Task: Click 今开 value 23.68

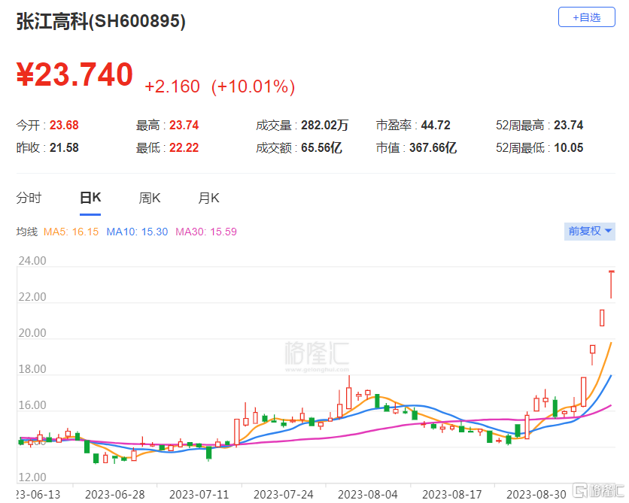Action: coord(64,125)
